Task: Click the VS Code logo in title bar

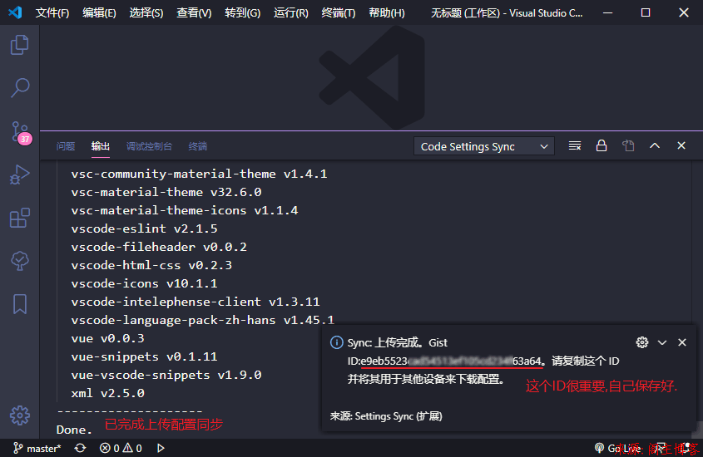Action: [15, 12]
